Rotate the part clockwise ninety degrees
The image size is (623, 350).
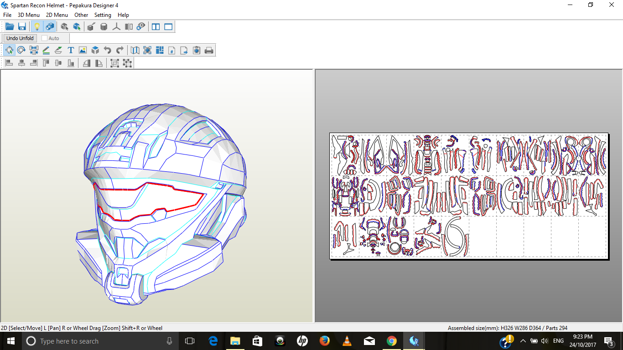pyautogui.click(x=99, y=63)
